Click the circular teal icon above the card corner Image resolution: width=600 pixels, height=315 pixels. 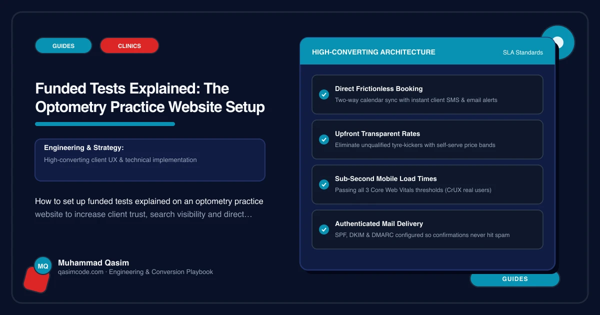tap(558, 42)
